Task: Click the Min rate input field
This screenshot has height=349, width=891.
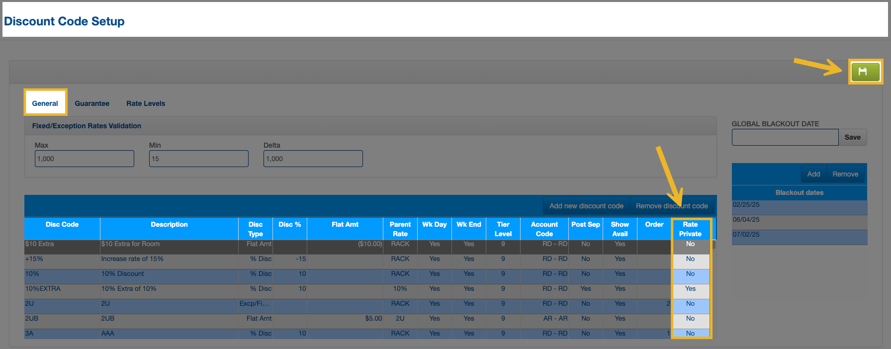Action: [199, 159]
